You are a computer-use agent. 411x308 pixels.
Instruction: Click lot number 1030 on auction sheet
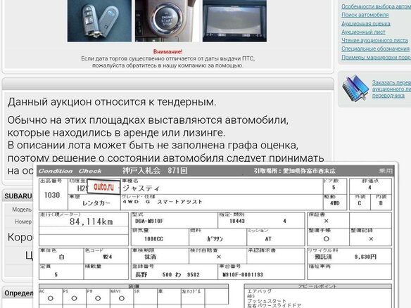tap(52, 195)
